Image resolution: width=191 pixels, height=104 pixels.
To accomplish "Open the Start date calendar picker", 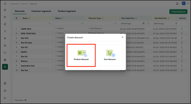I will 143,23.
